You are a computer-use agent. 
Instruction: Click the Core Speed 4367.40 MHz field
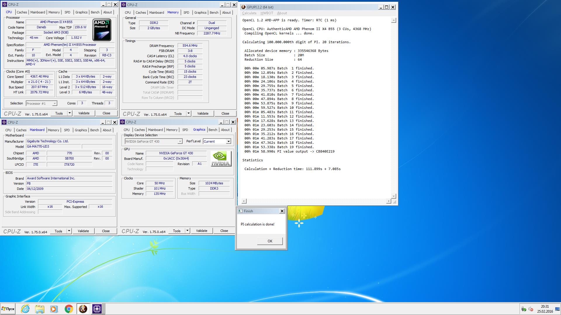pos(40,76)
